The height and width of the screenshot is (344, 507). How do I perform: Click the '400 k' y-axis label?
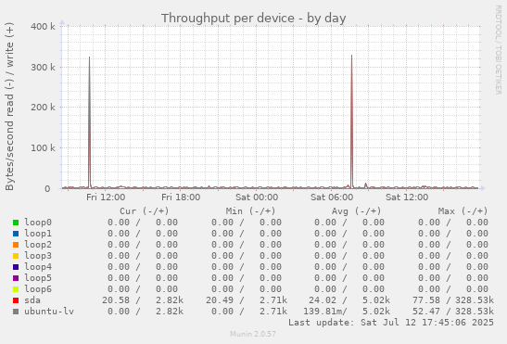pos(43,27)
